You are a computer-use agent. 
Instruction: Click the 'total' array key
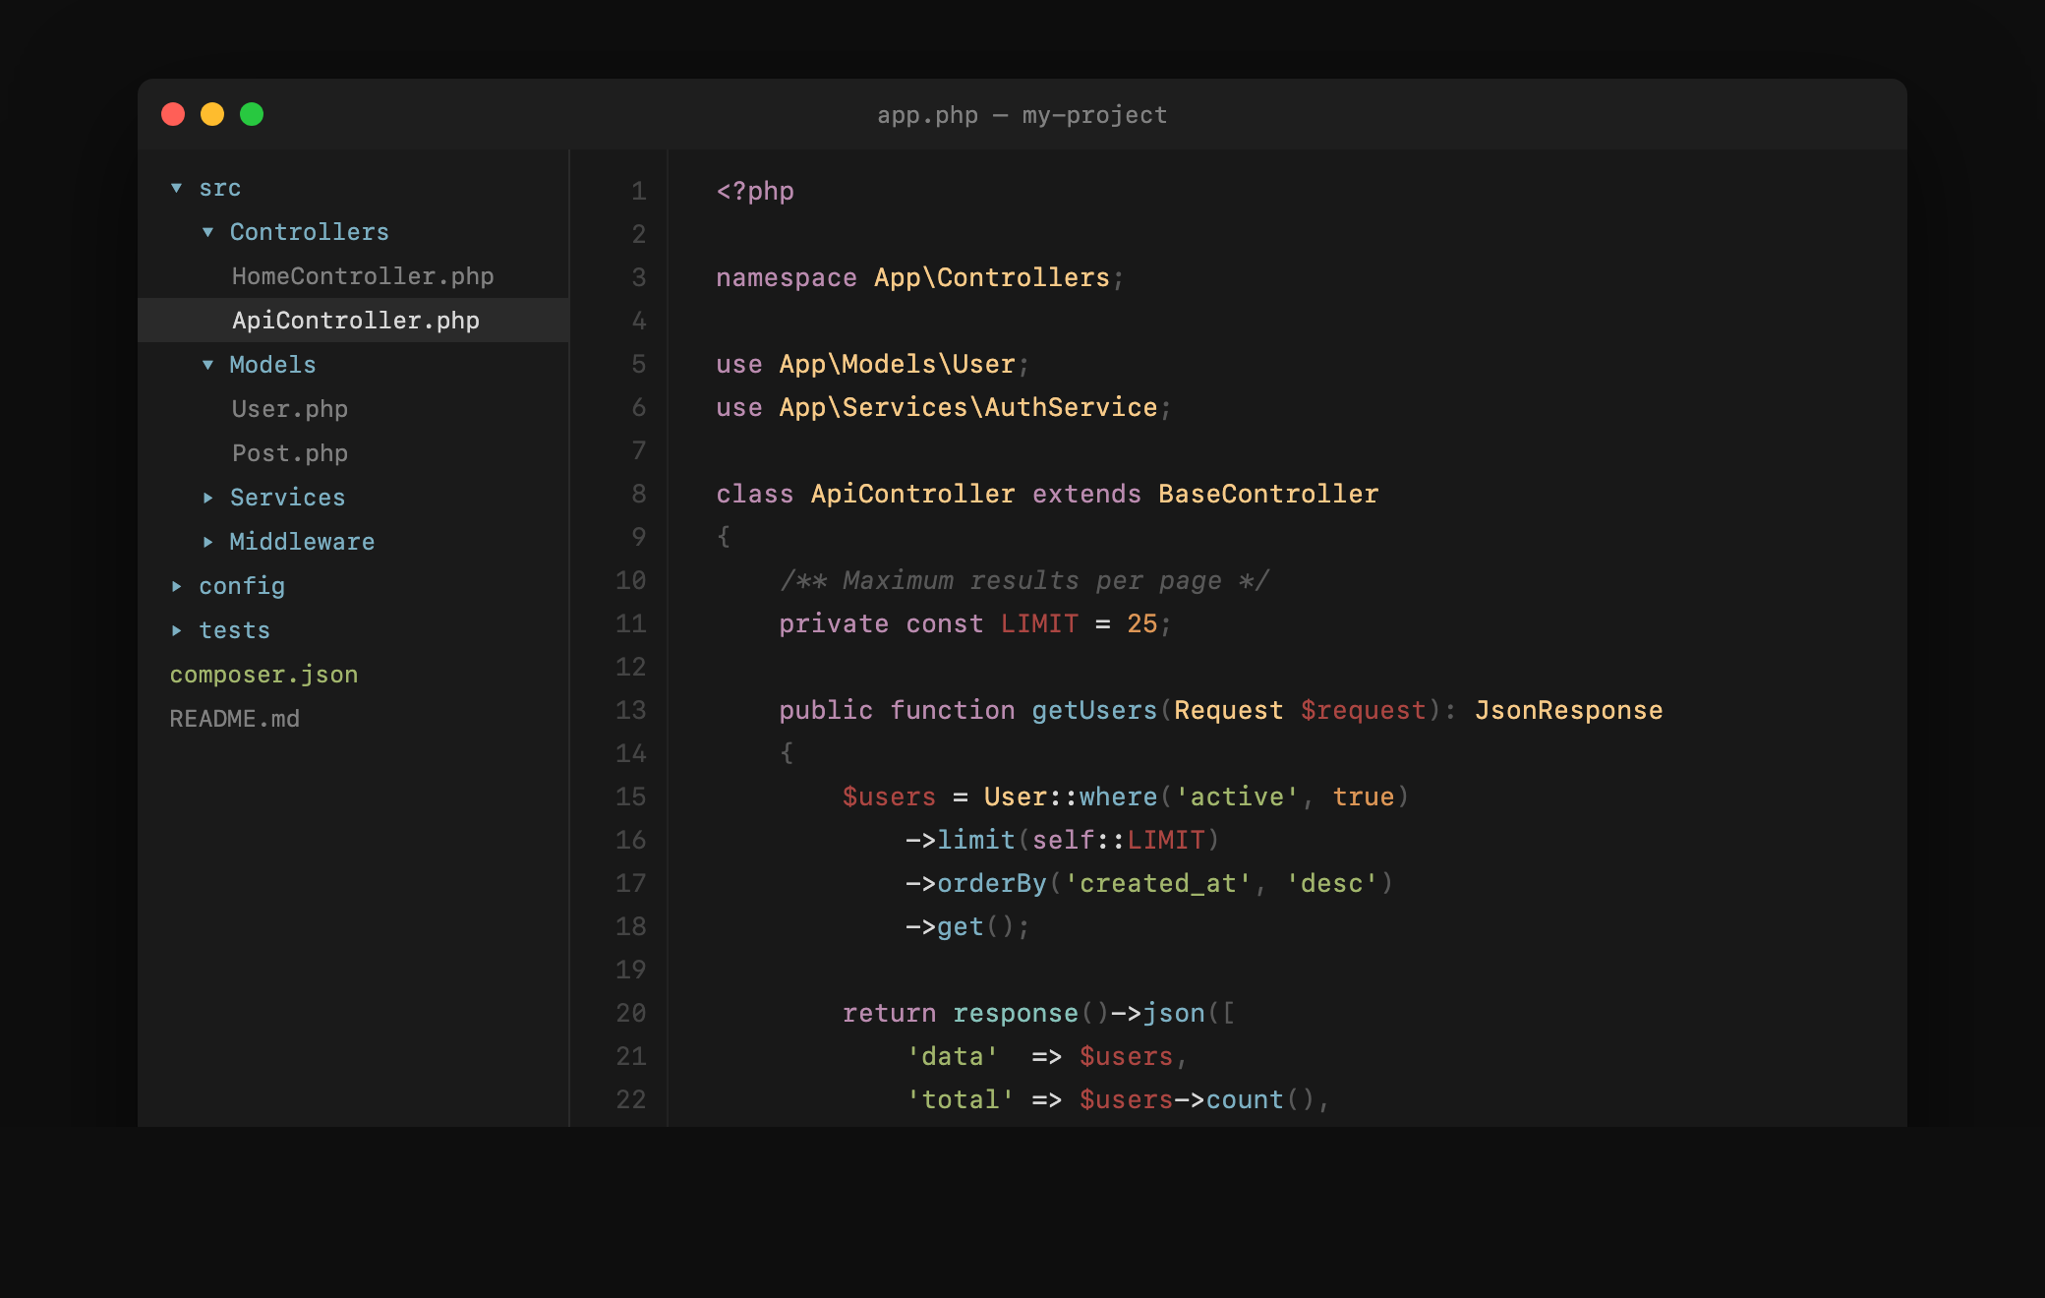(x=961, y=1099)
